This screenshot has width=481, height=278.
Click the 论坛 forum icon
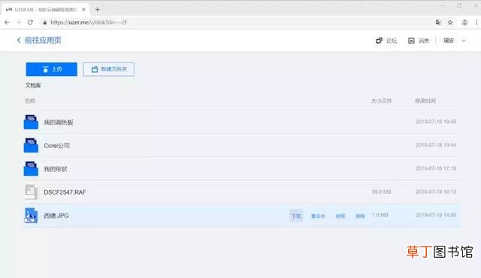point(379,41)
